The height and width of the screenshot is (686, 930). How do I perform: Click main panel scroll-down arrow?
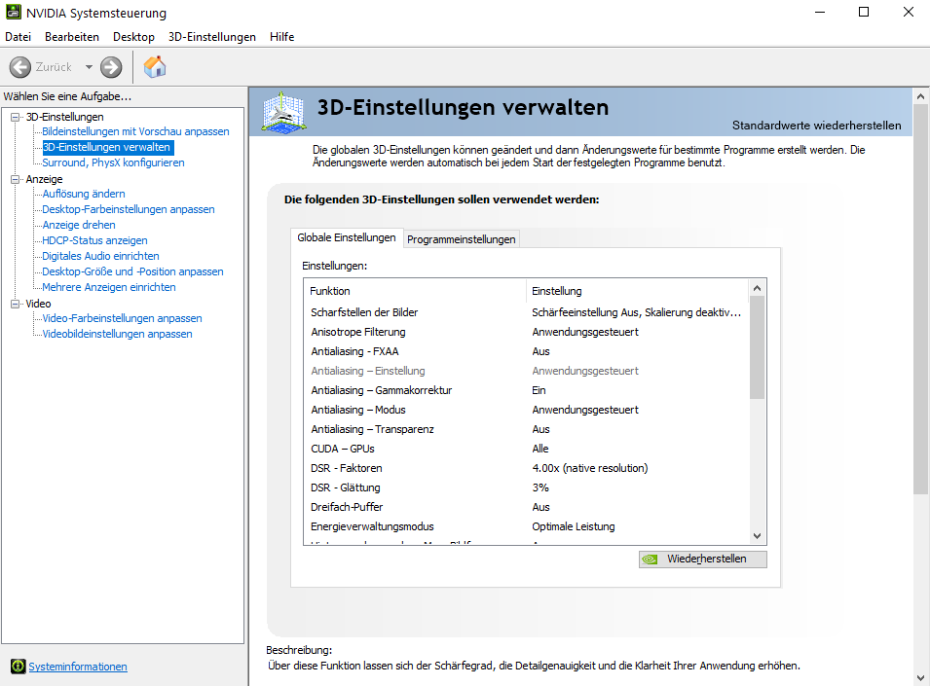[920, 677]
